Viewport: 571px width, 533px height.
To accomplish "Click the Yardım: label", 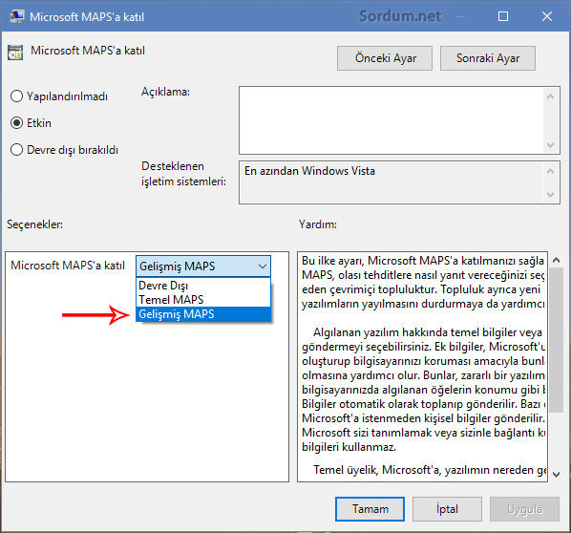I will tap(318, 224).
